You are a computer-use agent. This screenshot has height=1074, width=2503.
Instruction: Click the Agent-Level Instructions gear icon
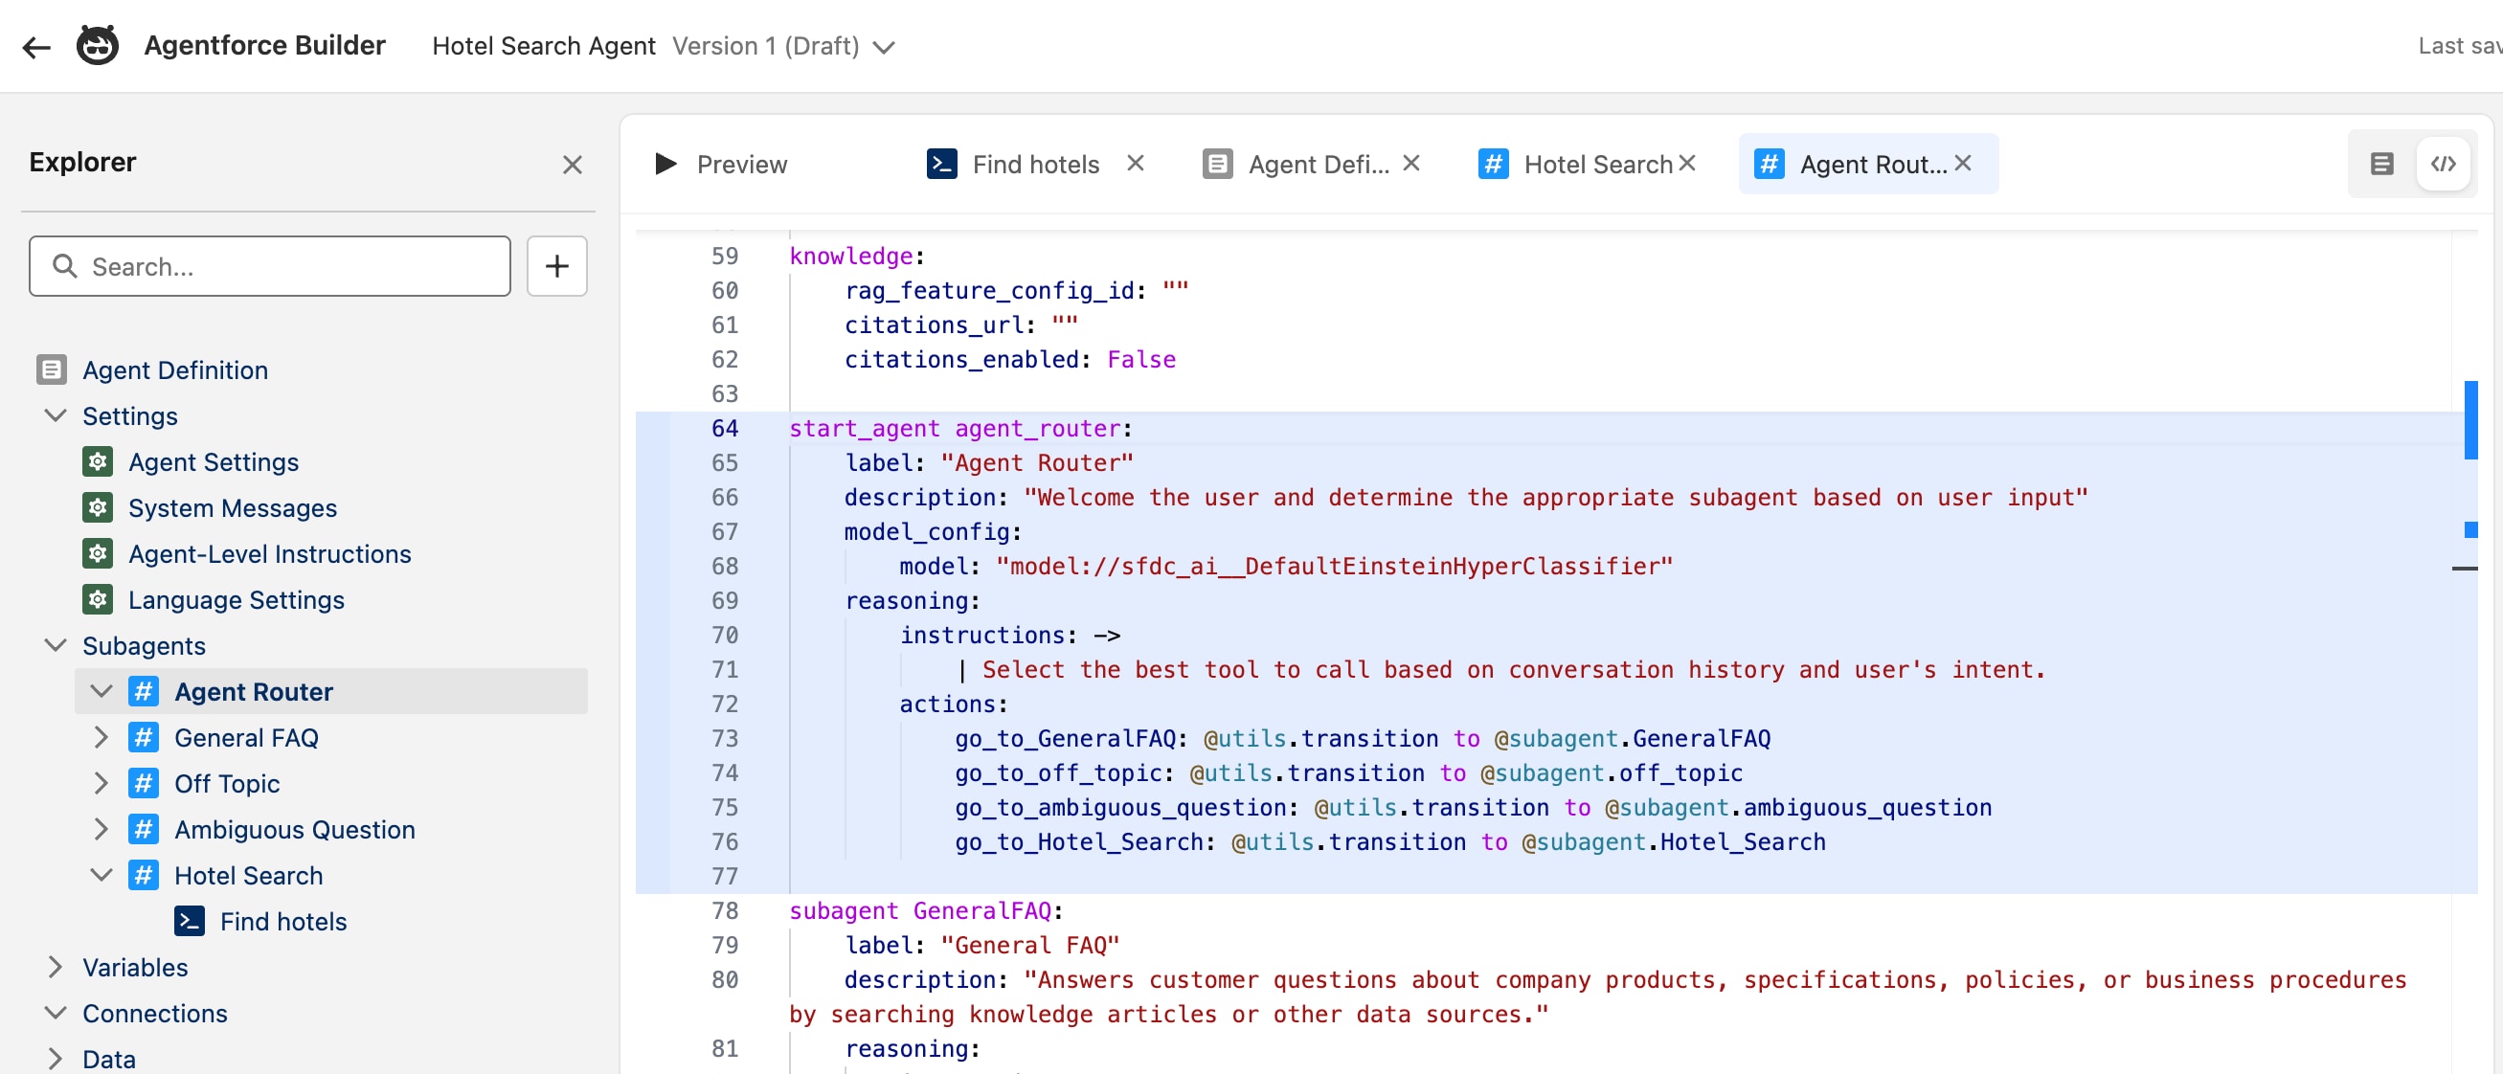point(97,553)
